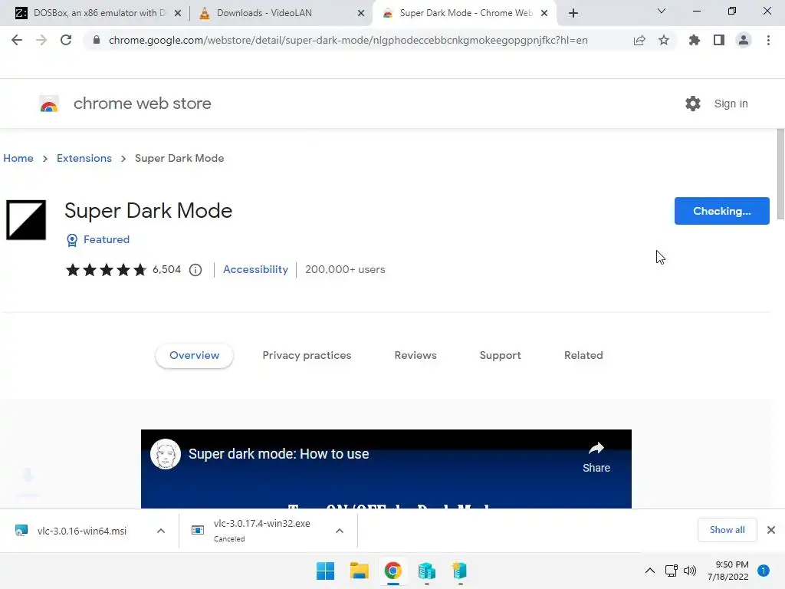This screenshot has width=785, height=589.
Task: Expand options for vlc-3.0.17.4-win32.exe download
Action: [x=340, y=531]
